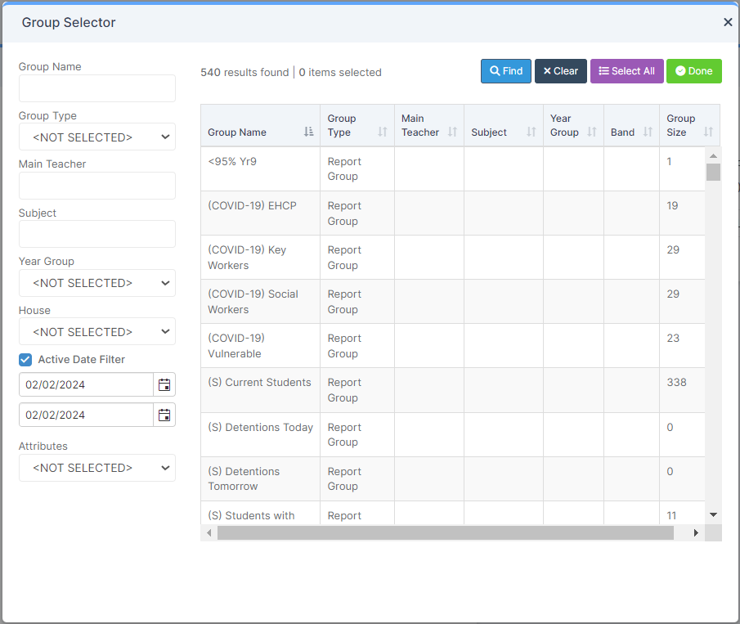Click the horizontal scrollbar right arrow
The height and width of the screenshot is (624, 740).
696,533
